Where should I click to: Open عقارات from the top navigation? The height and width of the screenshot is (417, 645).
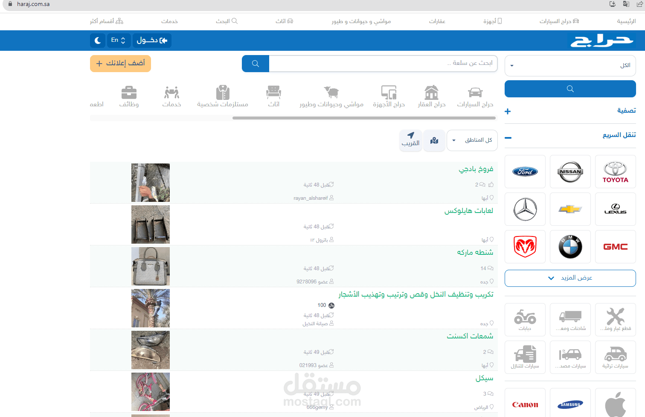(x=437, y=21)
